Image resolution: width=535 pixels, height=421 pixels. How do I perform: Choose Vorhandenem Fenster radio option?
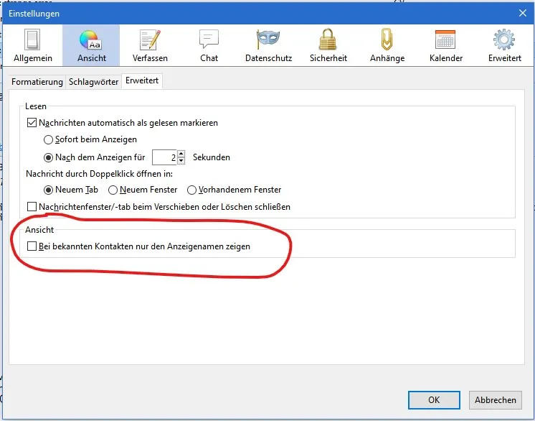pyautogui.click(x=191, y=190)
